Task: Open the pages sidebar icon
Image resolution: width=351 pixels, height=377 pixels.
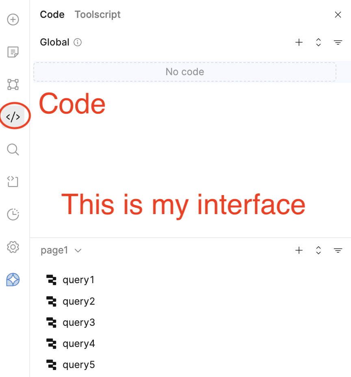Action: (x=13, y=52)
